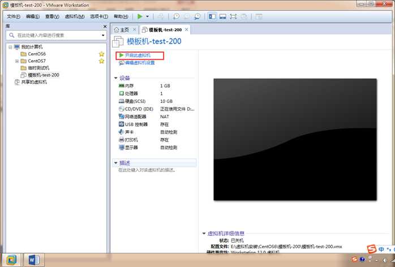Image resolution: width=395 pixels, height=267 pixels.
Task: Click the Word taskbar icon
Action: pos(34,260)
